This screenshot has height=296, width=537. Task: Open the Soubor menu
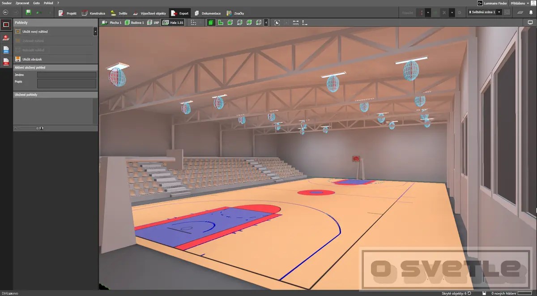pyautogui.click(x=6, y=3)
